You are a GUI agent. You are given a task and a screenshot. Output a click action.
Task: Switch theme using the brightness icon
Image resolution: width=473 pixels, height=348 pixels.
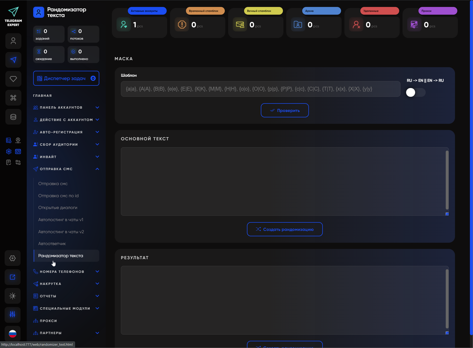click(12, 296)
